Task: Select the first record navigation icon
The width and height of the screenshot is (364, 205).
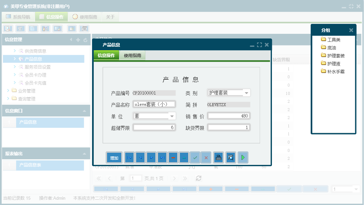Action: coord(129,157)
